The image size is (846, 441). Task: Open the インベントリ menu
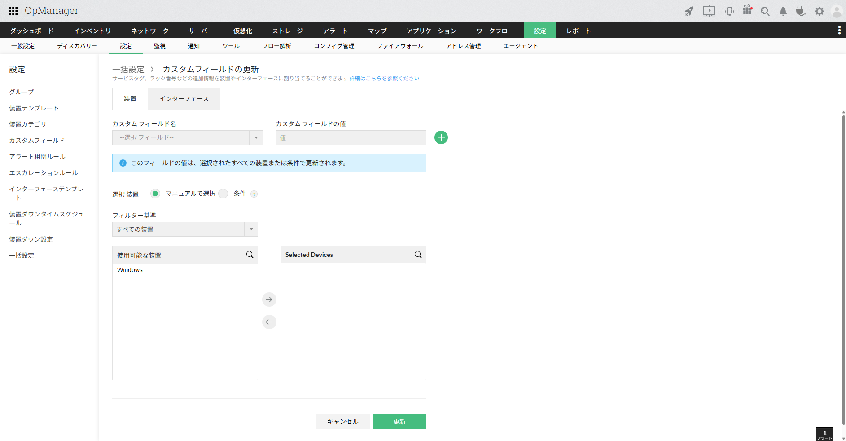click(92, 31)
